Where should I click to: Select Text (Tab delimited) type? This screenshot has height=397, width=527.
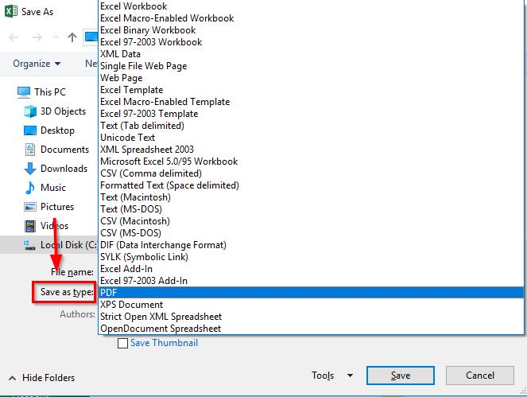tap(312, 126)
